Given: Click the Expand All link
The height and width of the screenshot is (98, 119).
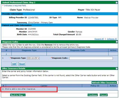Looking at the screenshot, I should pos(99,39).
